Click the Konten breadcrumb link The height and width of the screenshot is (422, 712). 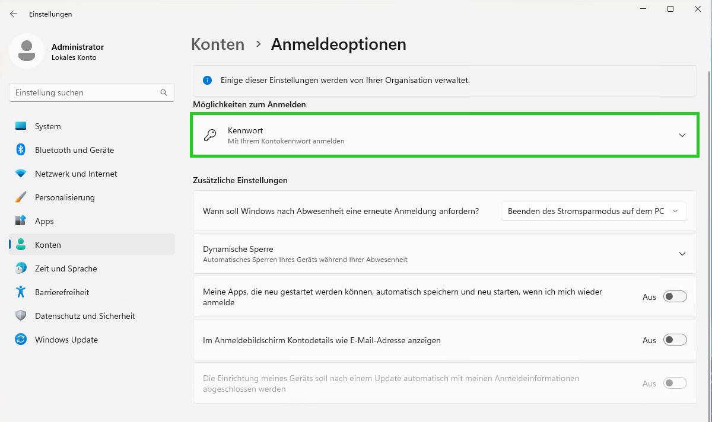tap(217, 44)
